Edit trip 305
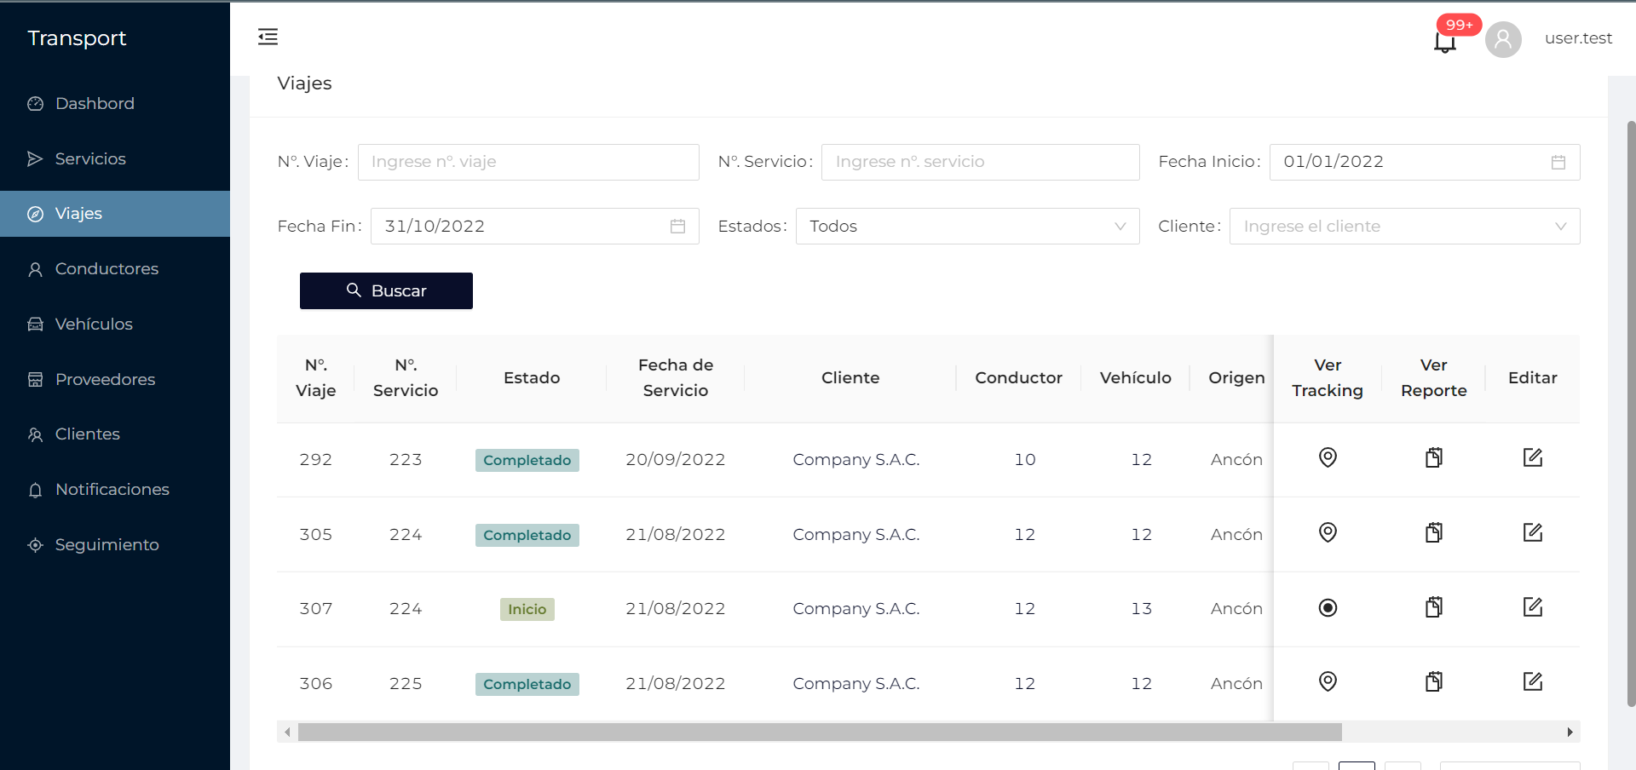Viewport: 1636px width, 770px height. [x=1533, y=532]
